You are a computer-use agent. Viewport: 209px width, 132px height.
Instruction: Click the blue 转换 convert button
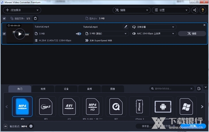coord(193,126)
